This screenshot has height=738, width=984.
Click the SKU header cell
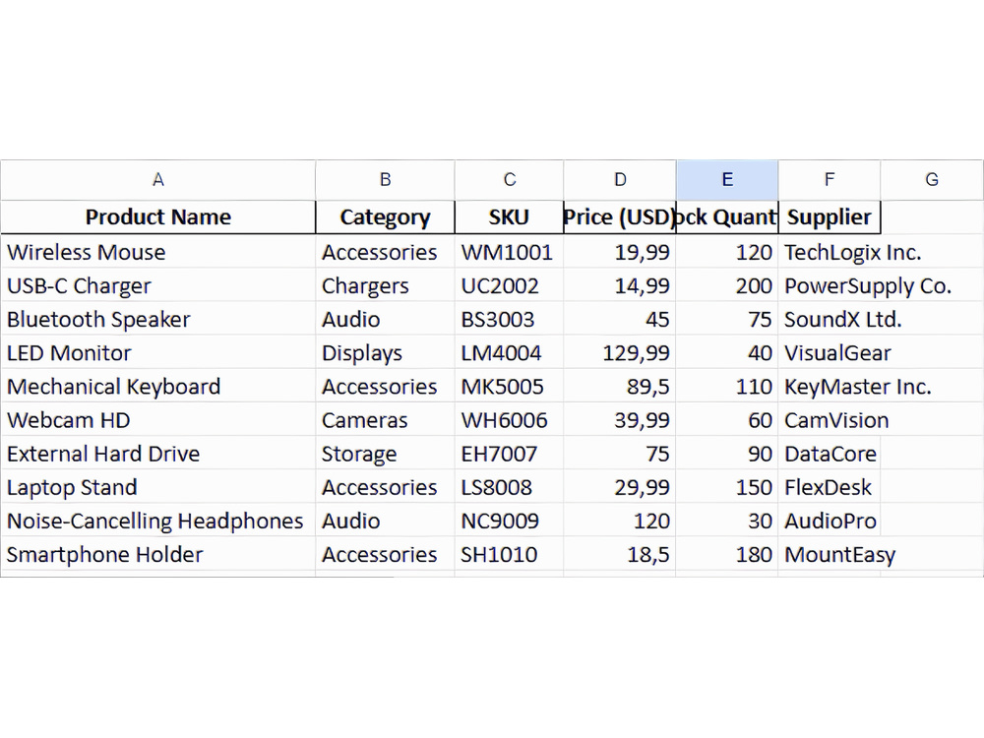click(x=509, y=217)
